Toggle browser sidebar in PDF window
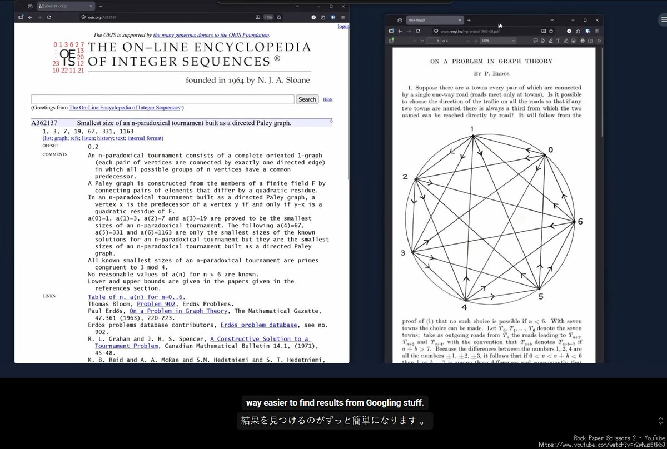This screenshot has width=667, height=449. (x=391, y=31)
